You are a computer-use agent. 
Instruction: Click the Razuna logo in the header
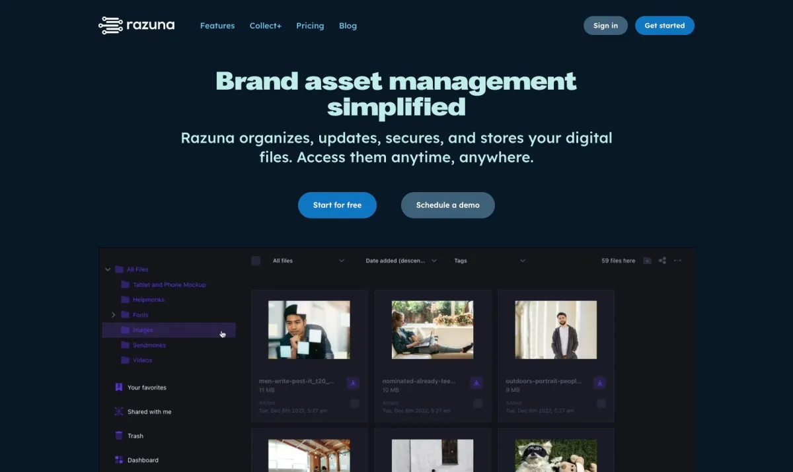pyautogui.click(x=137, y=26)
